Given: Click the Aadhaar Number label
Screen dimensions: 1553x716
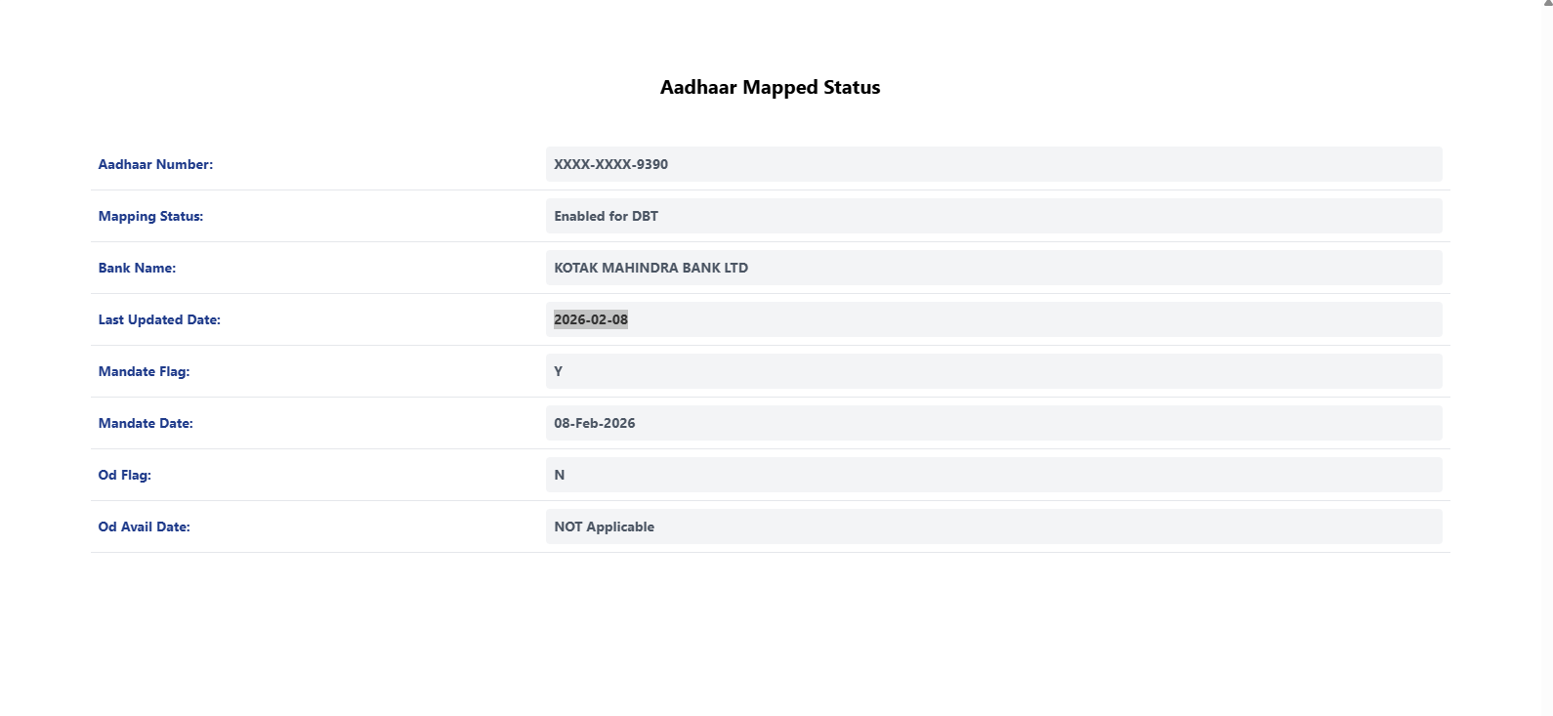Looking at the screenshot, I should tap(155, 164).
